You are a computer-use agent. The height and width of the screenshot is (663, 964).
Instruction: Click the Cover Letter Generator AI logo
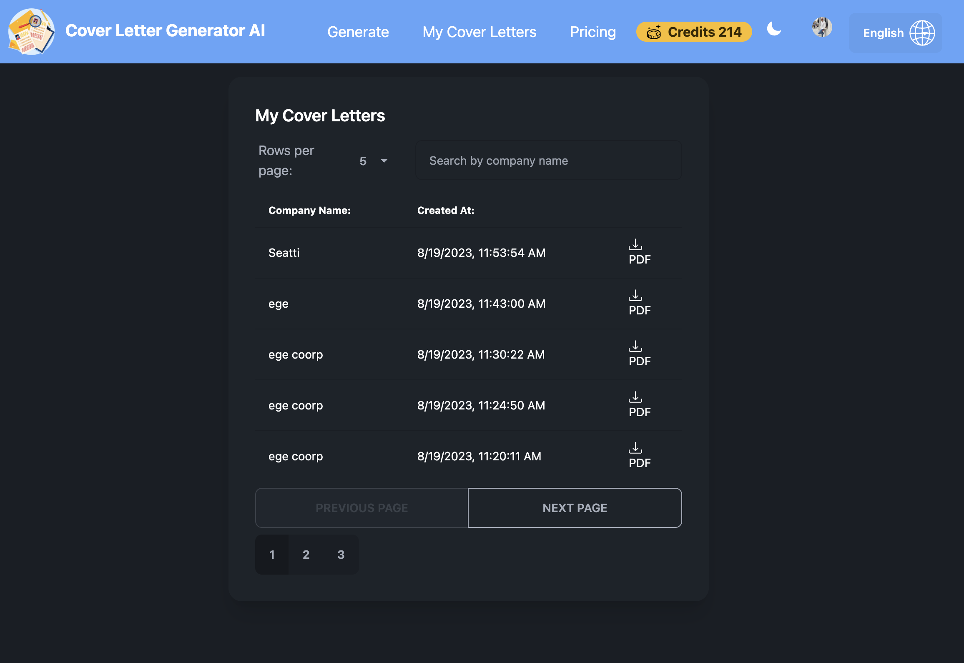pyautogui.click(x=165, y=31)
